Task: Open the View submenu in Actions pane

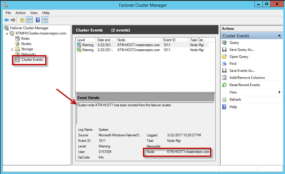Action: coord(233,92)
